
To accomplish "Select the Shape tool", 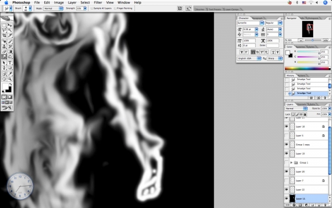I will point(10,68).
